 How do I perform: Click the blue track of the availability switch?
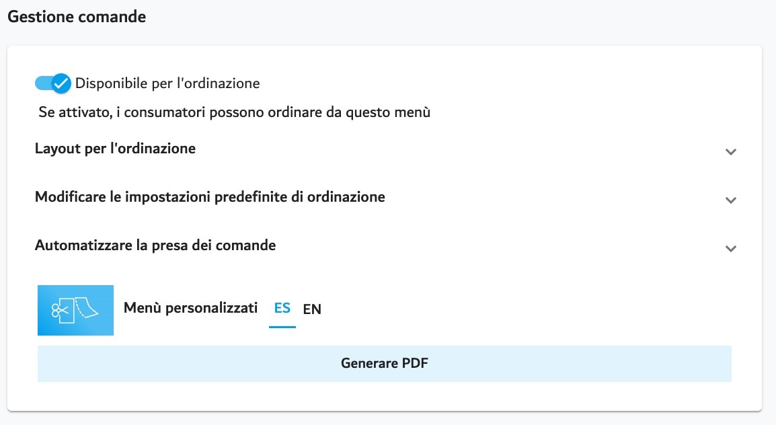click(44, 83)
